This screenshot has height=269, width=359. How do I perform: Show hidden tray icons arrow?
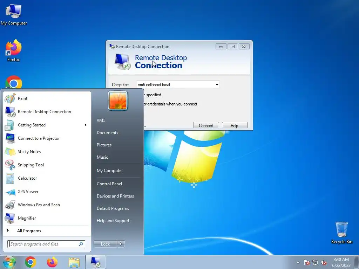[298, 262]
